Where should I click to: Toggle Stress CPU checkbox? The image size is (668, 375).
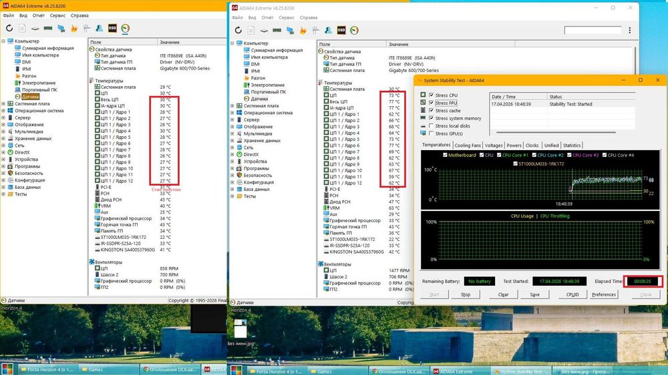(432, 95)
